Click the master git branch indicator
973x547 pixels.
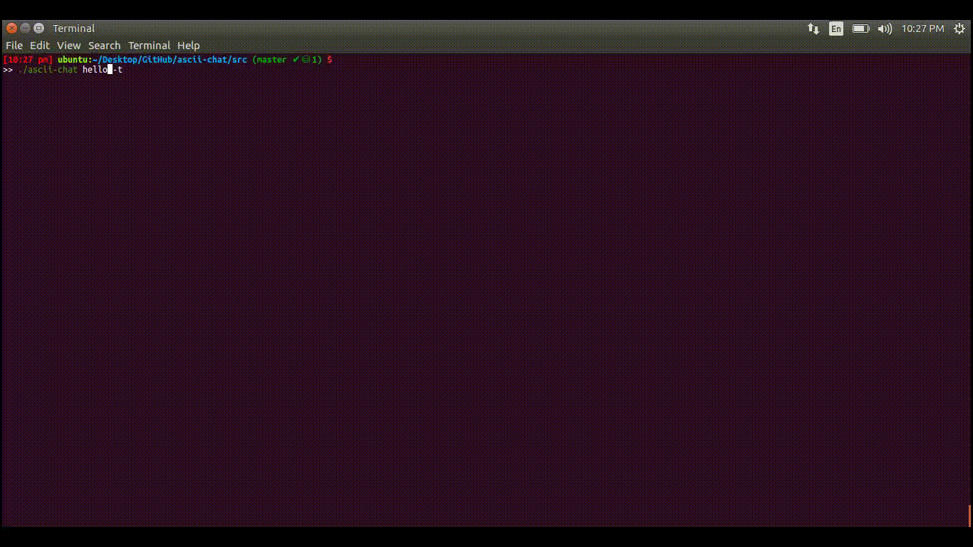coord(271,60)
